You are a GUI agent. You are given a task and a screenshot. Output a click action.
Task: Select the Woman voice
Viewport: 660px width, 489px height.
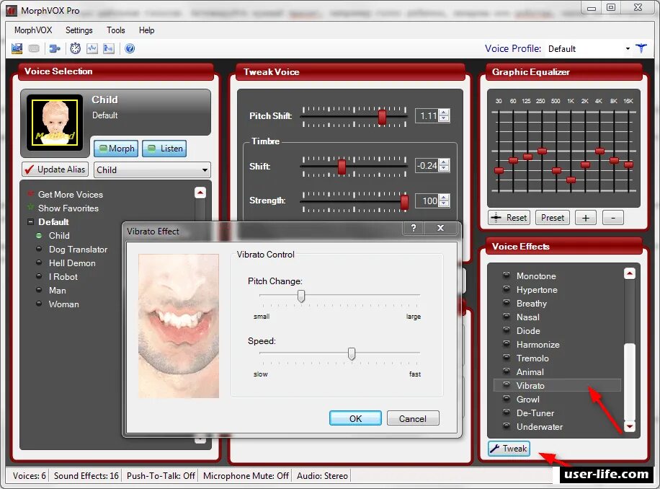coord(63,304)
